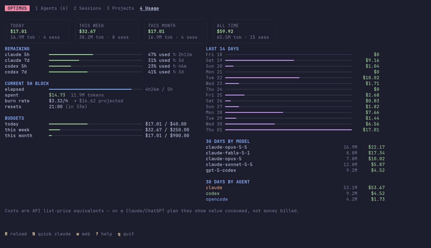The height and width of the screenshot is (248, 431).
Task: Click the $17.01 / $40.00 budget text
Action: click(x=166, y=124)
